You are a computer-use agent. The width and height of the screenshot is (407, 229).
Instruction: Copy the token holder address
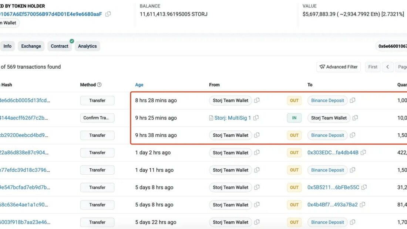[x=108, y=14]
